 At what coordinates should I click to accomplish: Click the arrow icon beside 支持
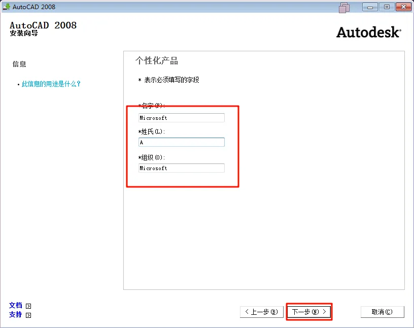click(x=28, y=315)
